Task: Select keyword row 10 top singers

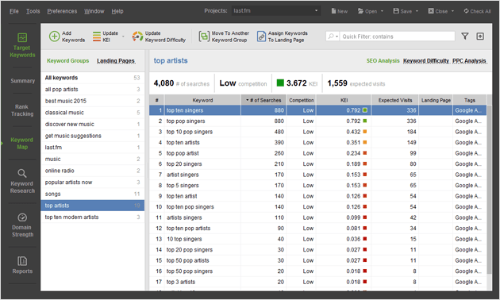Action: coord(318,239)
